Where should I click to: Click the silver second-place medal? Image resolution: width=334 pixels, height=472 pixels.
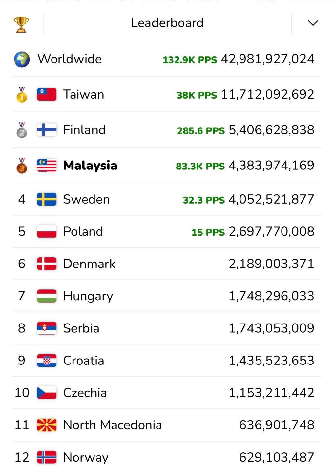[x=22, y=130]
